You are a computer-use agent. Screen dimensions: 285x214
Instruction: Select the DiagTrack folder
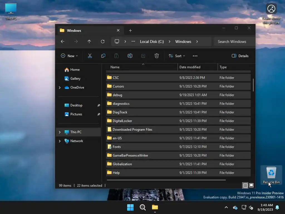click(x=178, y=112)
